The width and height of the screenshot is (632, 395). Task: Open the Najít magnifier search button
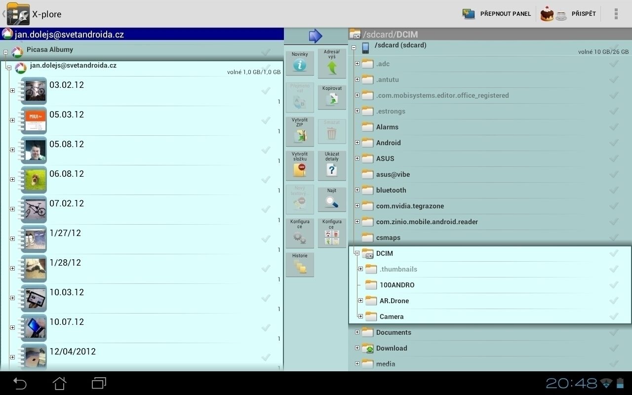pos(332,199)
